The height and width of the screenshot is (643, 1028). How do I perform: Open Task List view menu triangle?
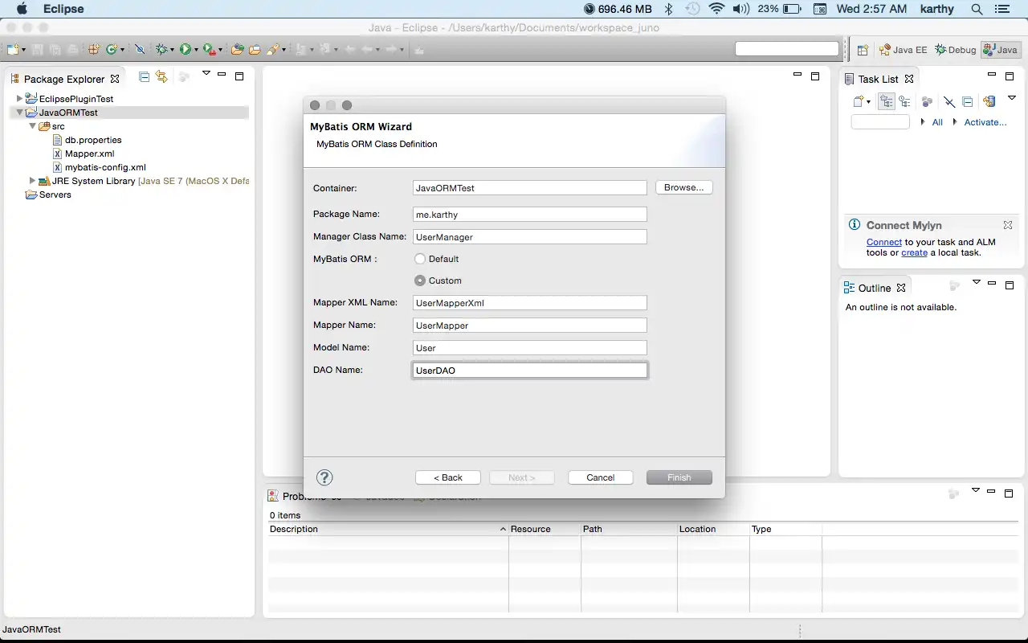coord(1011,97)
